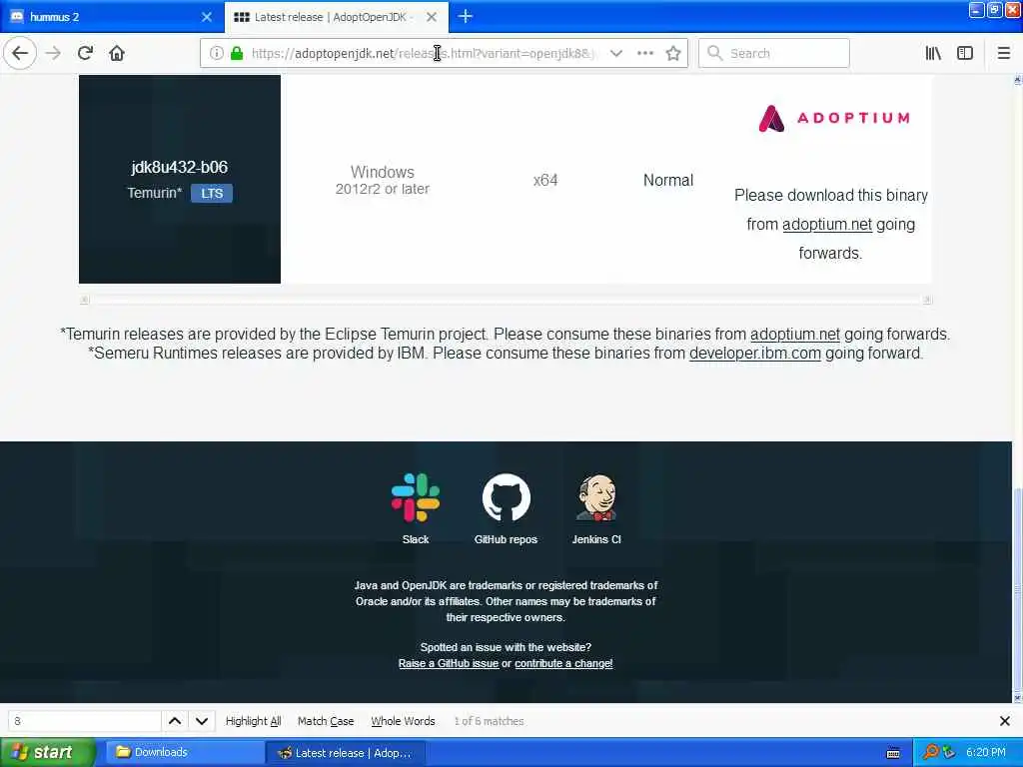Click the keyboard icon in taskbar

tap(893, 753)
